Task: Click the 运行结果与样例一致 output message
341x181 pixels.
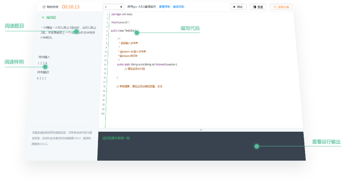Action: [x=116, y=138]
